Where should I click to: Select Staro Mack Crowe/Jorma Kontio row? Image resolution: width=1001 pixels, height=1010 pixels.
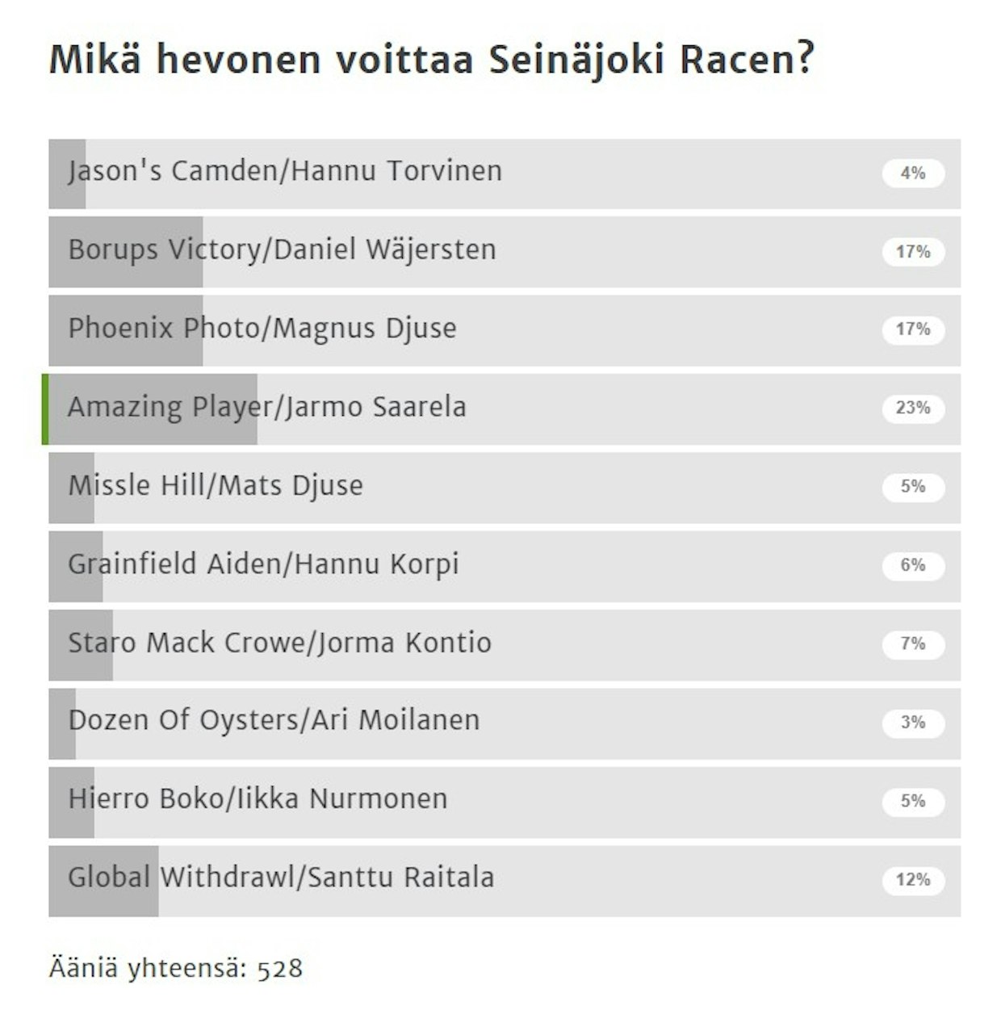click(x=505, y=645)
